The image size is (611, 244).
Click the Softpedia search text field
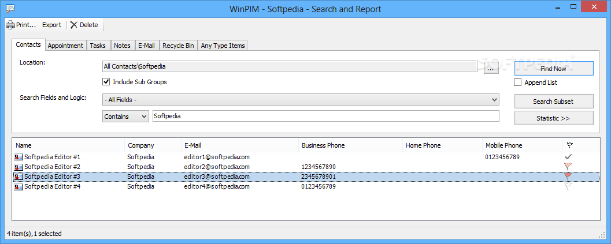pyautogui.click(x=326, y=116)
